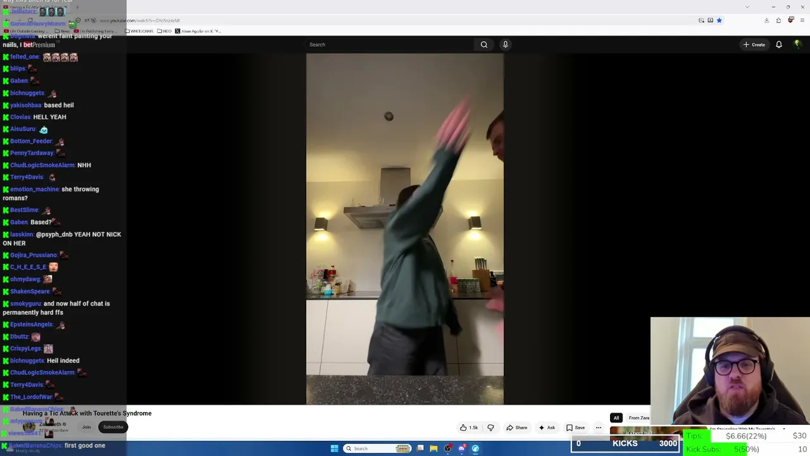Open the HDD bookmarks folder
The image size is (810, 456).
[x=164, y=31]
